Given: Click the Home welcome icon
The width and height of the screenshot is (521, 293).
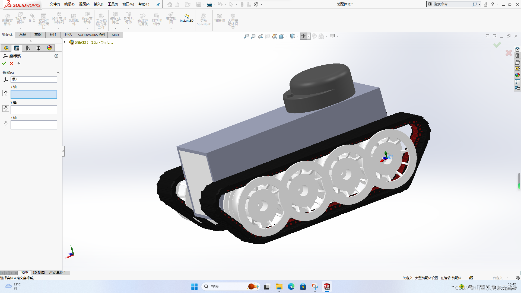Looking at the screenshot, I should click(x=170, y=4).
